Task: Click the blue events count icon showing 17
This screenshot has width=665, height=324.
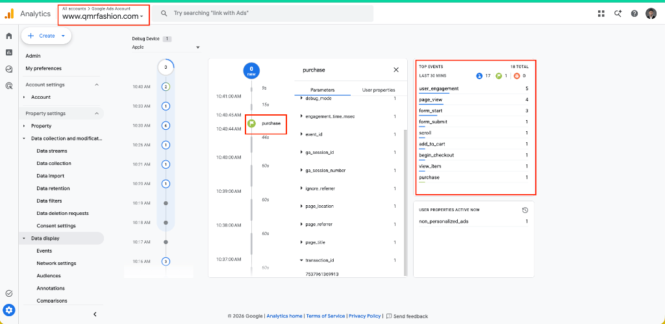Action: coord(479,77)
